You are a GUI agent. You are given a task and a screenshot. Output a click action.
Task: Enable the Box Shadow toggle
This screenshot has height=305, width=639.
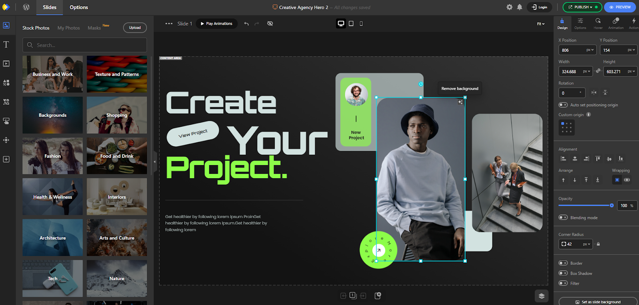click(x=563, y=274)
